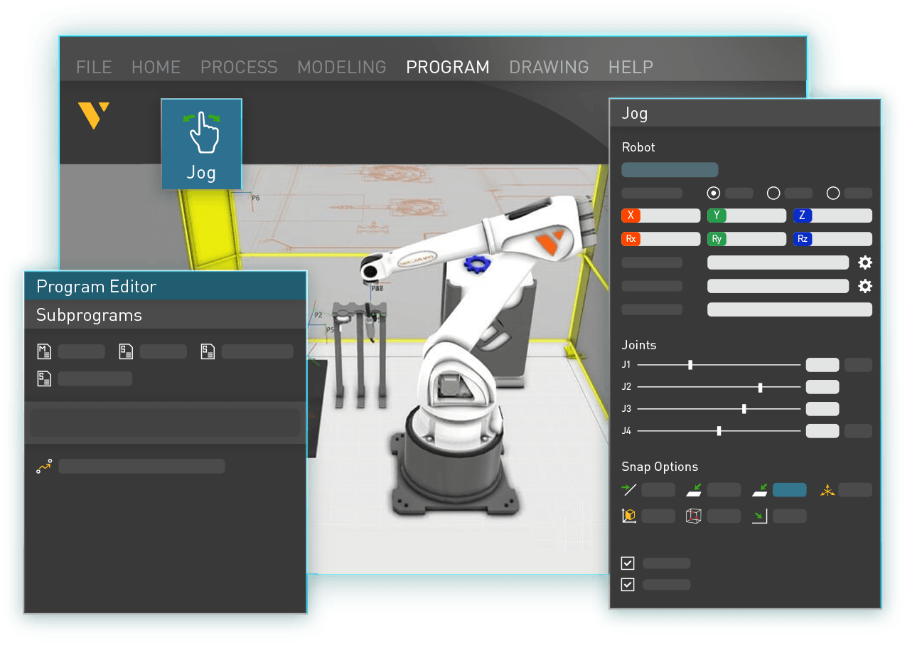922x653 pixels.
Task: Pick the yellow cube snap option icon
Action: click(629, 516)
